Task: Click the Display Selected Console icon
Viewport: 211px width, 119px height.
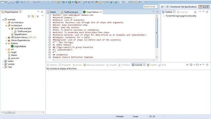Action: click(x=191, y=65)
